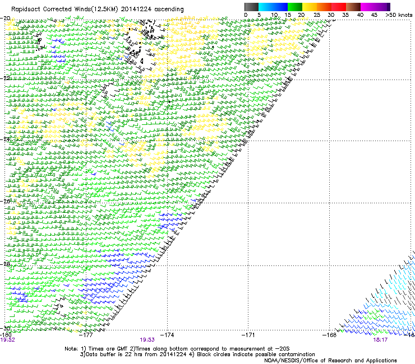
Task: Click the dark purple >50 knots swatch
Action: click(x=389, y=7)
